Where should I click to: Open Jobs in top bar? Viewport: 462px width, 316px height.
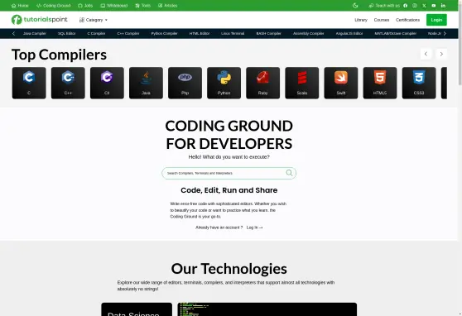85,5
